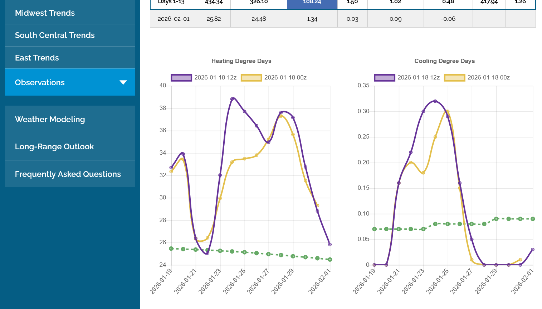This screenshot has width=542, height=309.
Task: Open the Midwest Trends menu item
Action: tap(45, 13)
